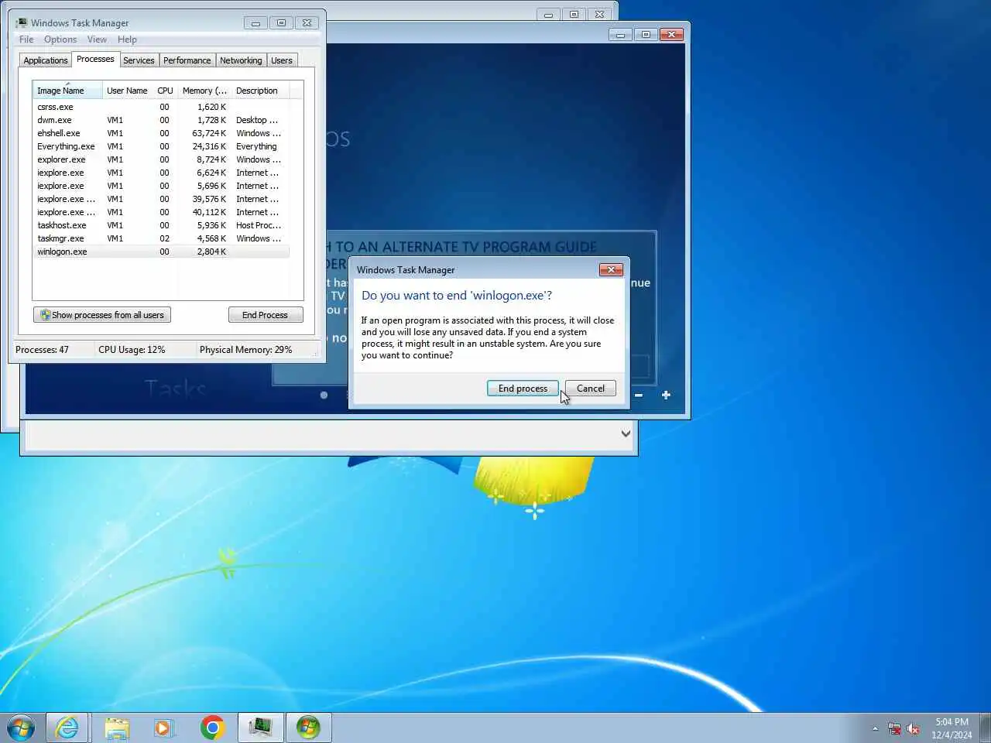Viewport: 991px width, 743px height.
Task: Click the muted volume tray icon
Action: tap(914, 728)
